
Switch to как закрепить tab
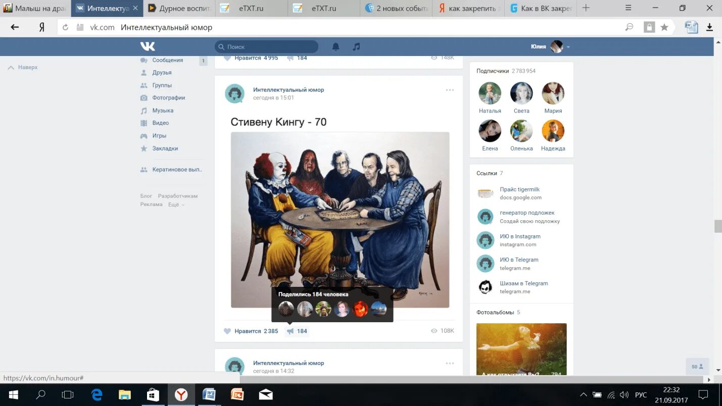(469, 8)
